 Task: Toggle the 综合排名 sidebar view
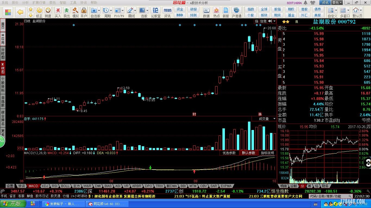(3, 118)
